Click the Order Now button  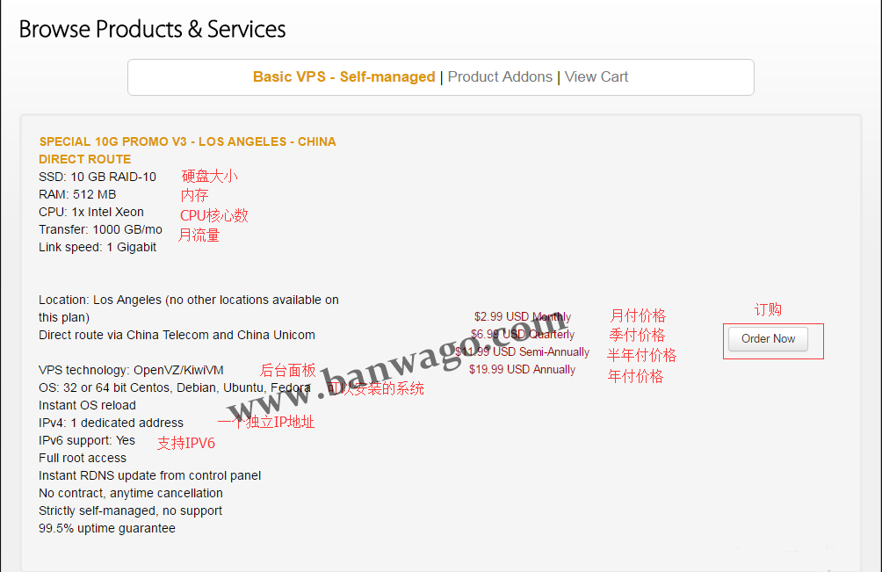(768, 339)
